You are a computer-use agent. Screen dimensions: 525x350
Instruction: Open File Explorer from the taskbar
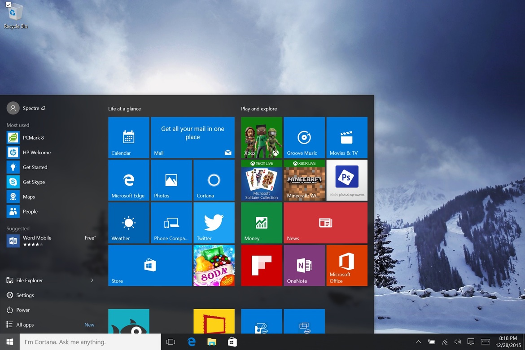click(x=212, y=341)
